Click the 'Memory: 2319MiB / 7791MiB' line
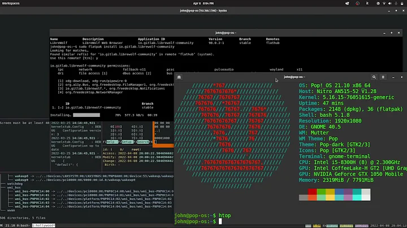The height and width of the screenshot is (228, 407). (x=336, y=180)
